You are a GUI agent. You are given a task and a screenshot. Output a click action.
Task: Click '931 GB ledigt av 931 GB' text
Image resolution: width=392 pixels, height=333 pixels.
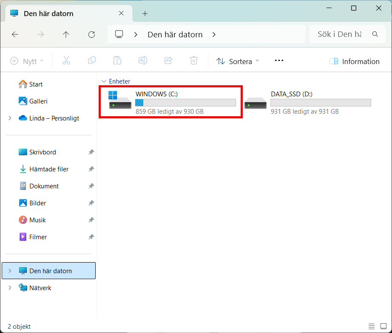305,112
